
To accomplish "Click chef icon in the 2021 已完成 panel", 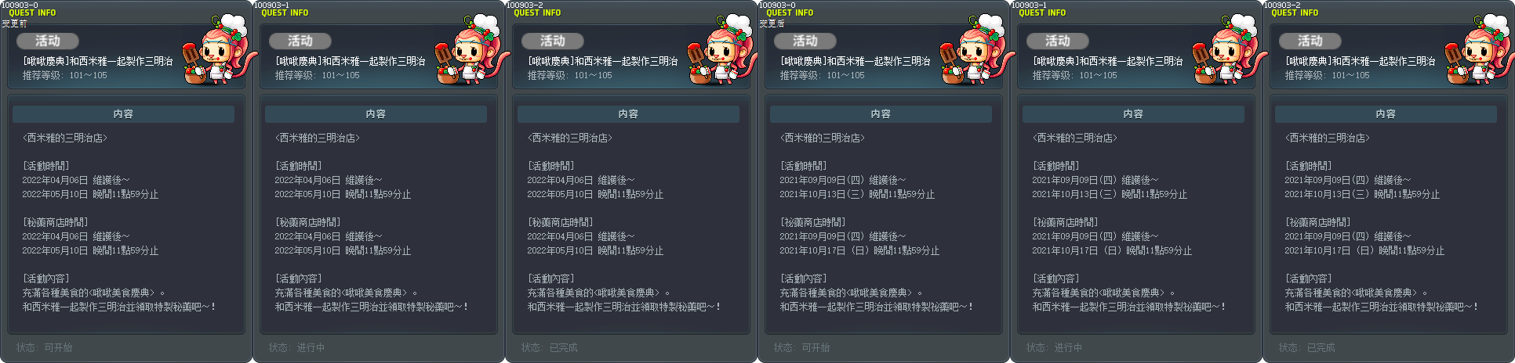I will coord(1476,49).
